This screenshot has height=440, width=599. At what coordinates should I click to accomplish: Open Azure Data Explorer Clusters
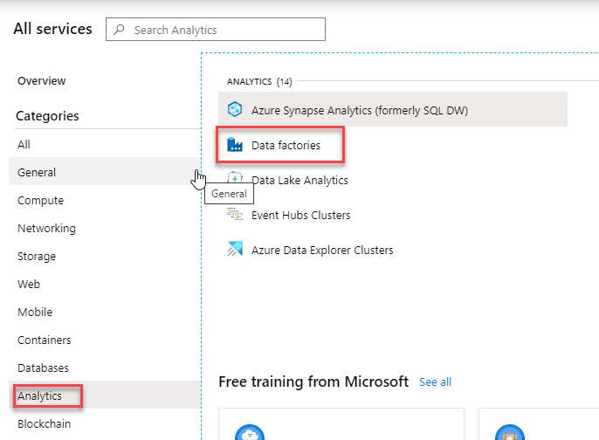coord(322,251)
